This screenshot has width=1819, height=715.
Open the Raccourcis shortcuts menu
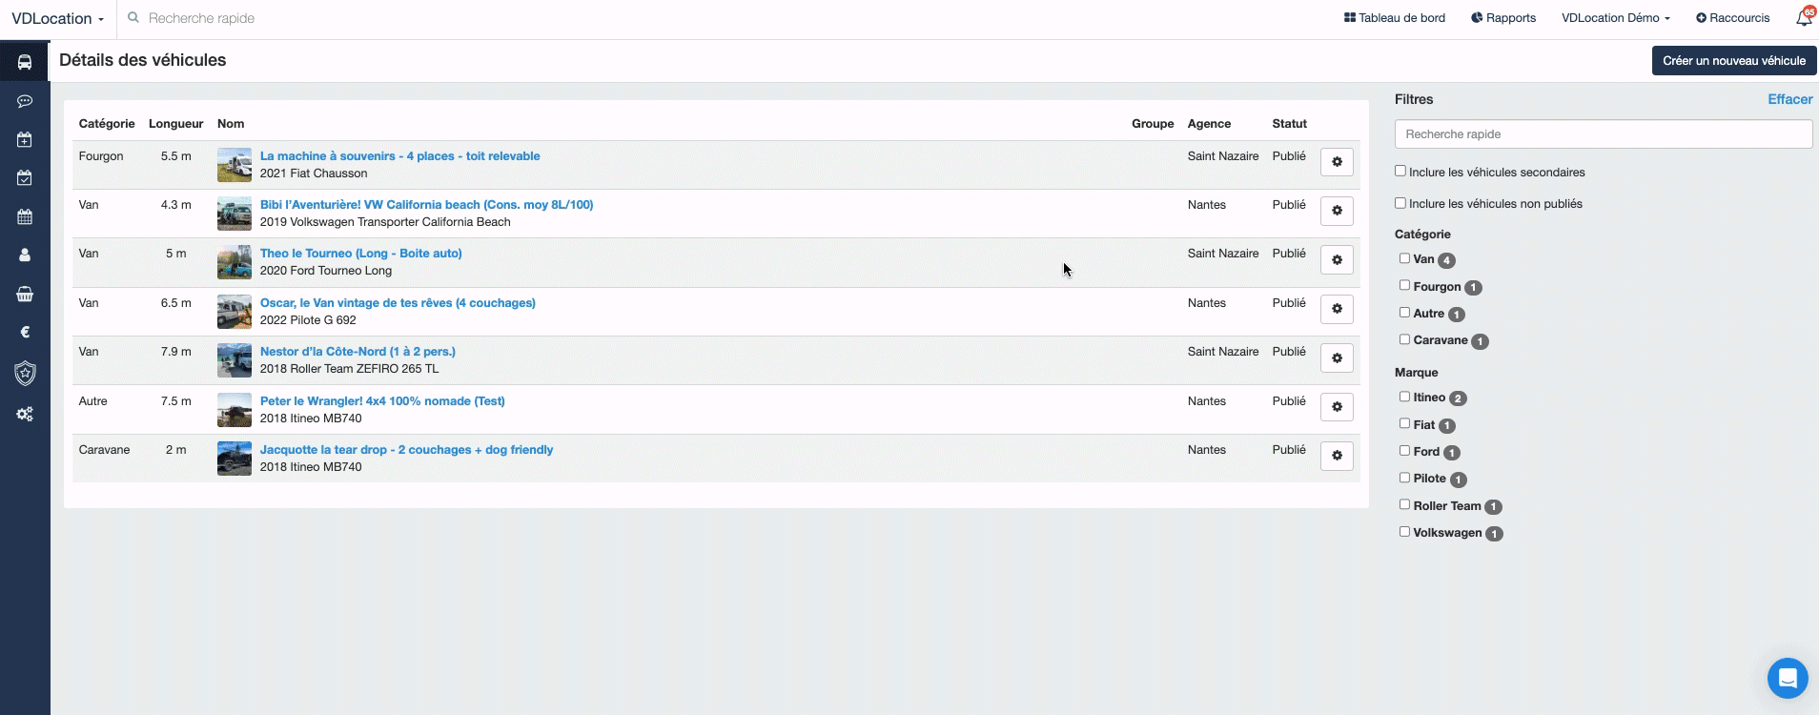1732,18
